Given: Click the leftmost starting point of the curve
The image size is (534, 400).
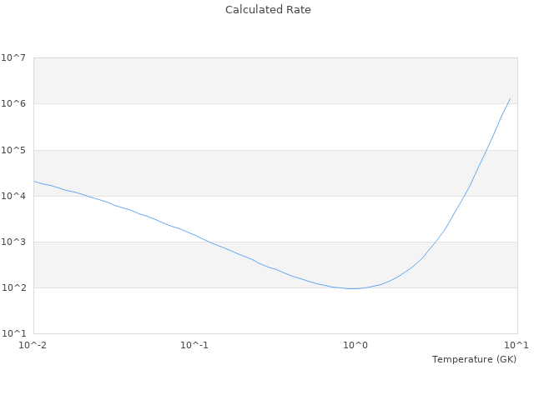Looking at the screenshot, I should point(34,181).
